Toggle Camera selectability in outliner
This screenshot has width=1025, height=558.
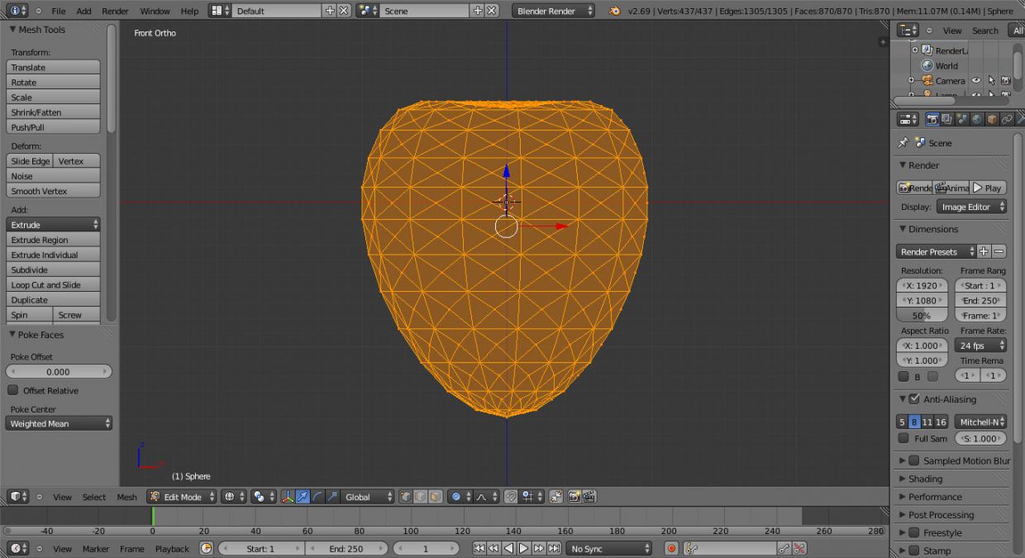pyautogui.click(x=991, y=81)
